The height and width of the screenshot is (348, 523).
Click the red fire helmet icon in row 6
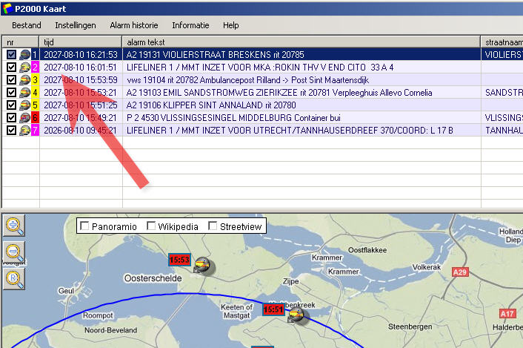24,117
